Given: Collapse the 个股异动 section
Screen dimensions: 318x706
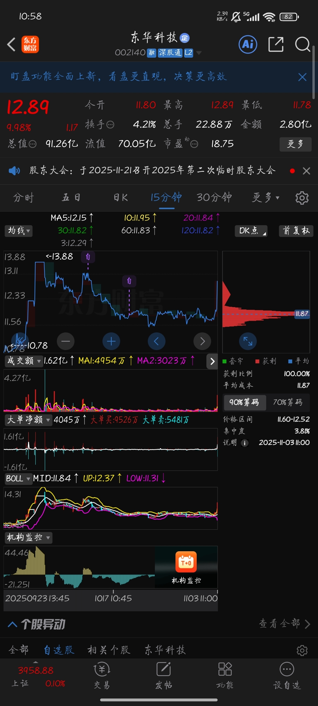Looking at the screenshot, I should [12, 624].
